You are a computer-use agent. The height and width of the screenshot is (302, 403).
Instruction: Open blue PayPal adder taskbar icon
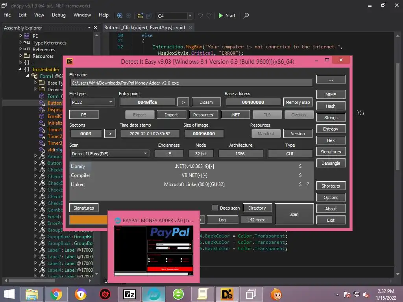(x=154, y=294)
